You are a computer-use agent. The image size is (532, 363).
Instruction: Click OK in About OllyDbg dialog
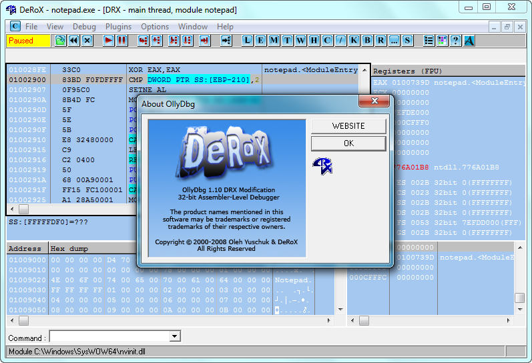(x=348, y=143)
